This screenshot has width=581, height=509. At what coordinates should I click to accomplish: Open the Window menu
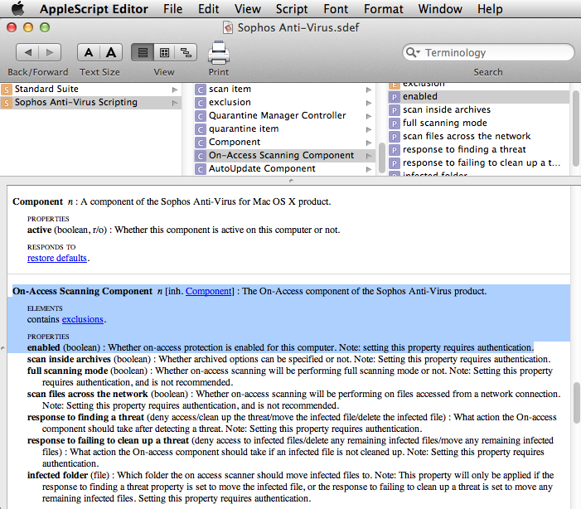440,9
